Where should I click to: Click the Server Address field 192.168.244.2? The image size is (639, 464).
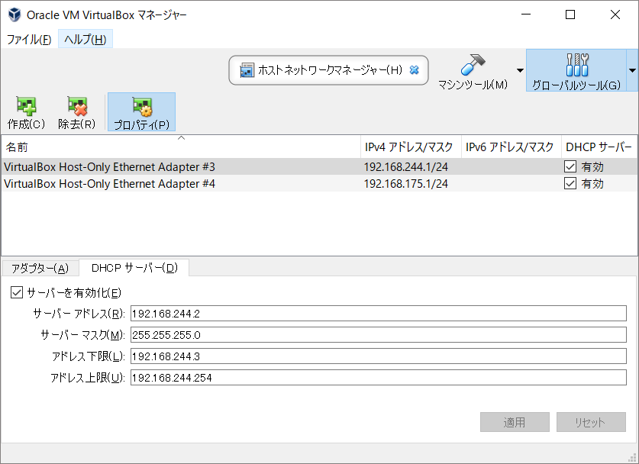click(378, 314)
